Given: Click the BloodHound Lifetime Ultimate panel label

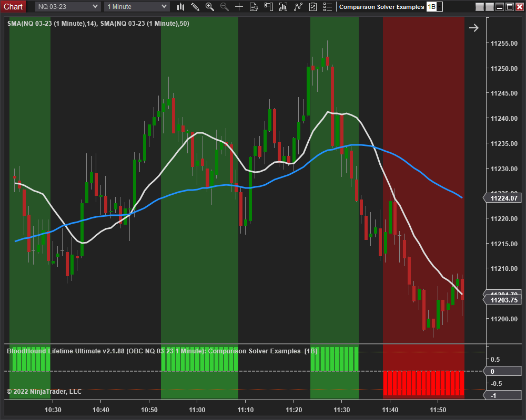Looking at the screenshot, I should [162, 351].
